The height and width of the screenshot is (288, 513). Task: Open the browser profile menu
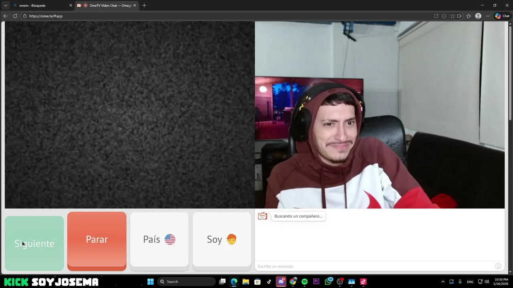tap(478, 16)
